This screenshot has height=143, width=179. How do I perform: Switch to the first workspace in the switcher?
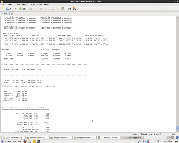(169, 138)
